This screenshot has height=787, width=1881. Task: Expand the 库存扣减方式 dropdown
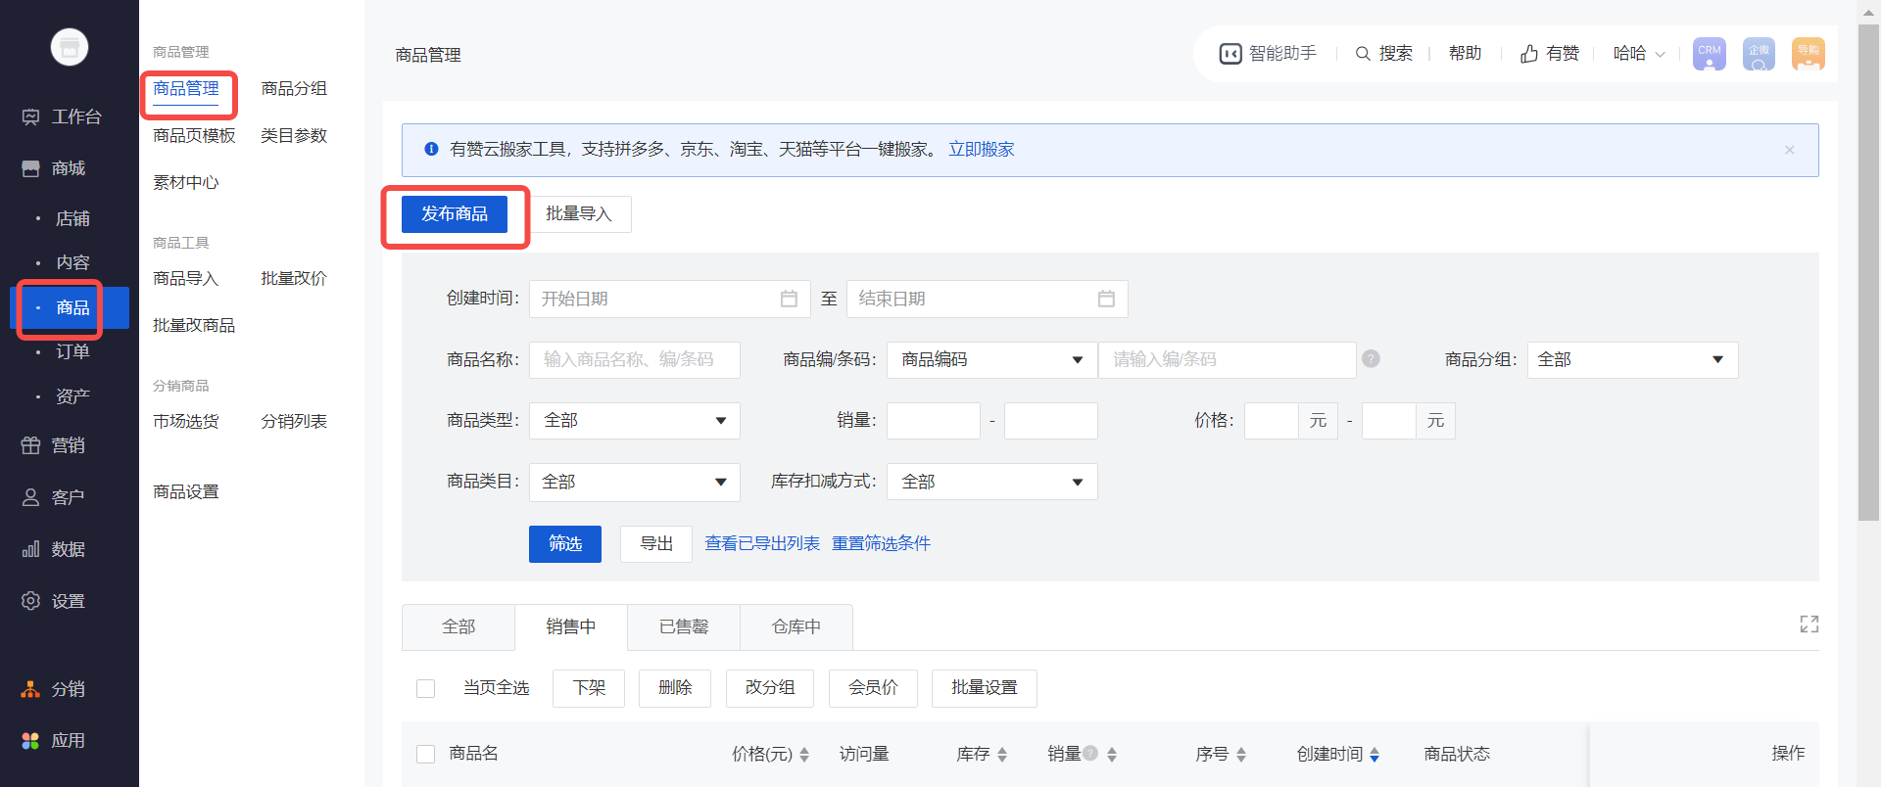[x=991, y=482]
